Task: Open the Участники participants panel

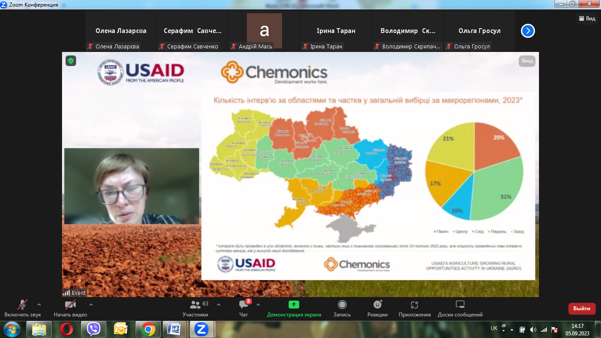Action: (x=195, y=309)
